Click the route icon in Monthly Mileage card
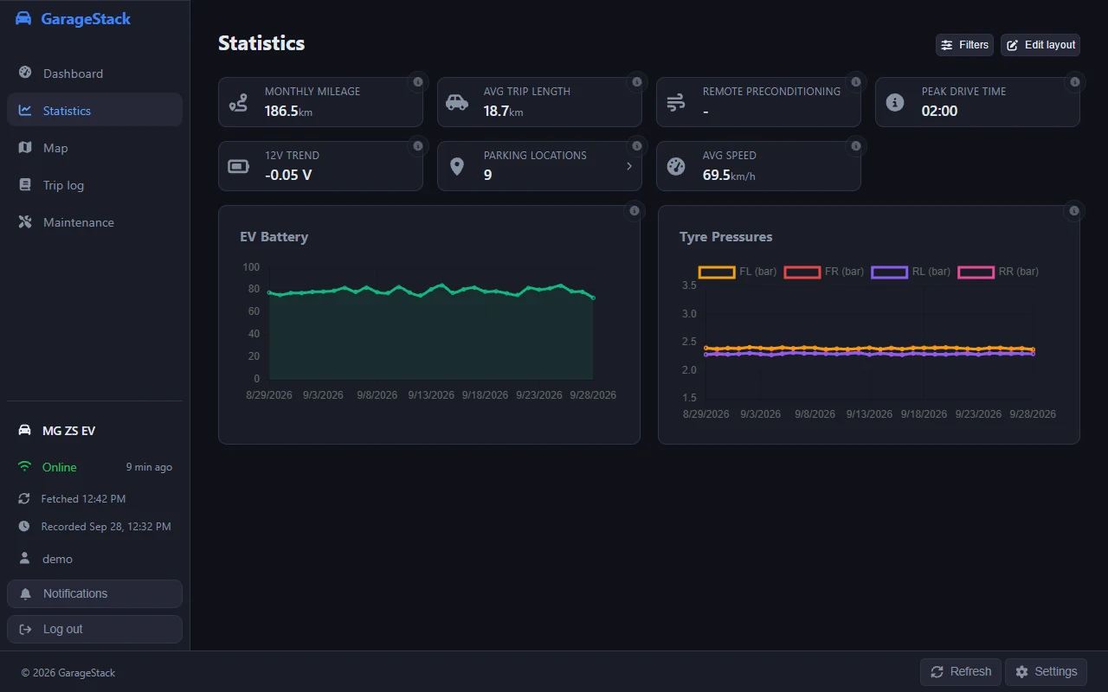The image size is (1108, 692). pos(238,103)
